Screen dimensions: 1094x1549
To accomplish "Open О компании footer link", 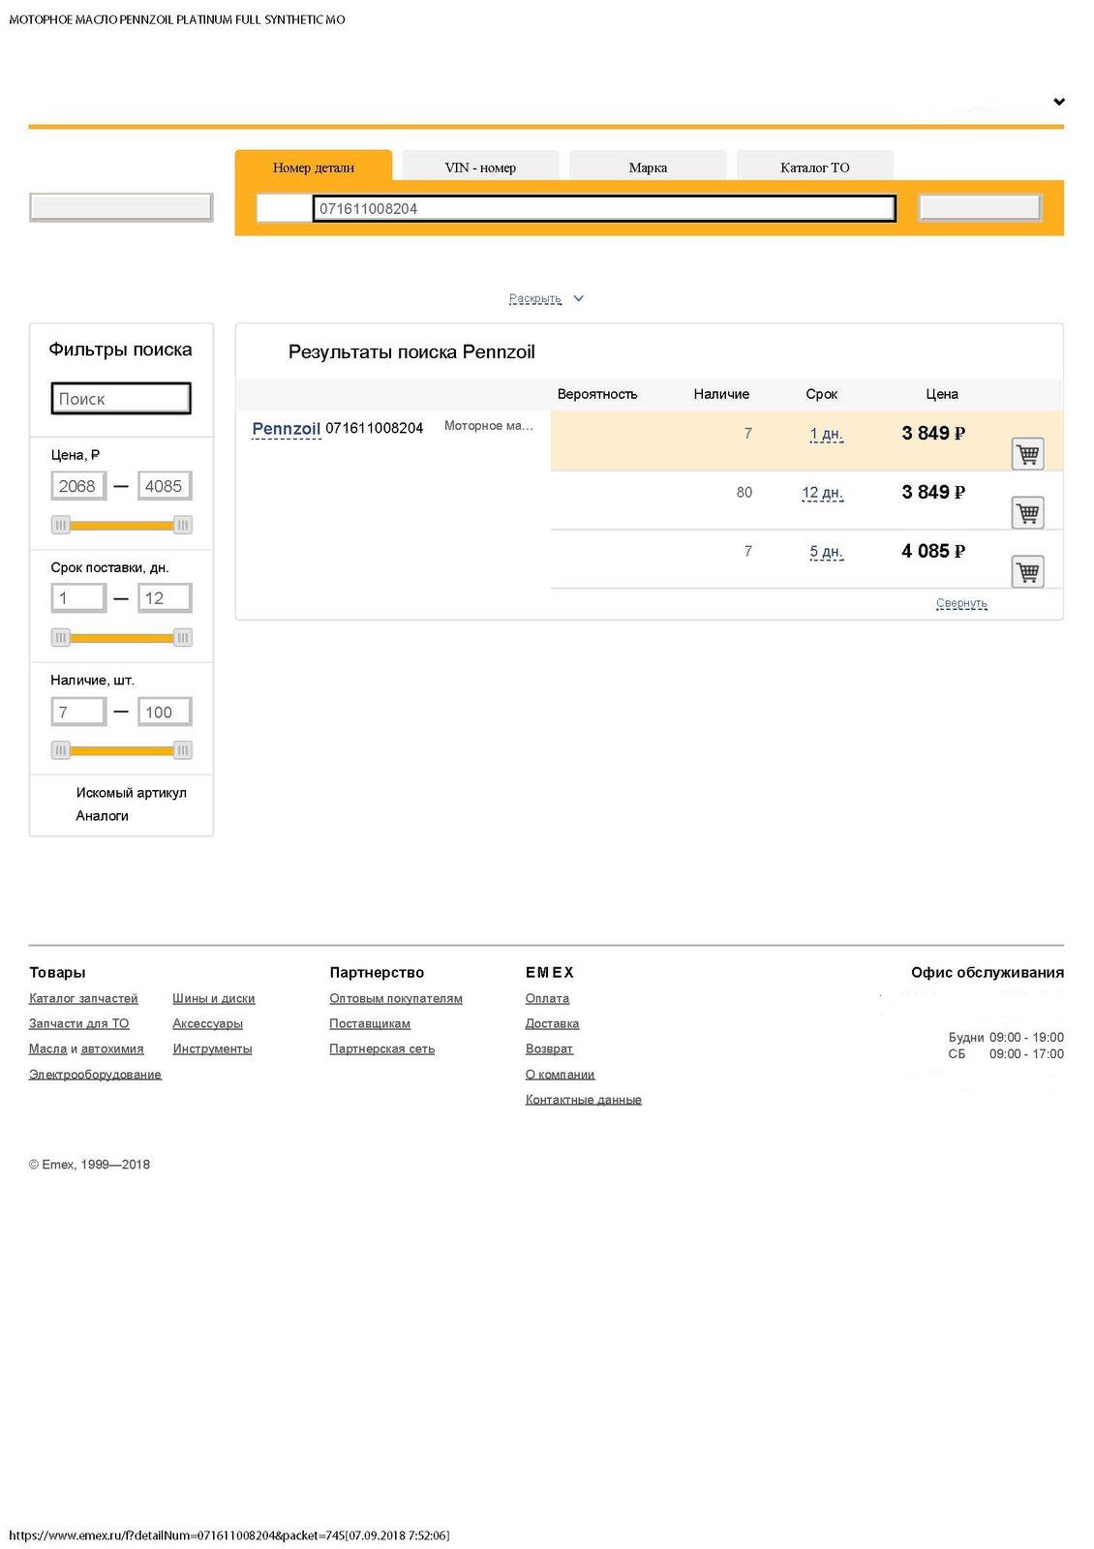I will point(560,1075).
